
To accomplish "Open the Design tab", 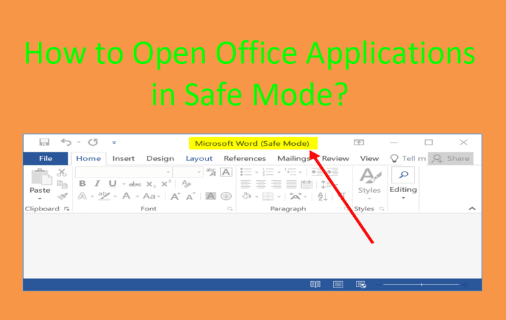I will [160, 158].
